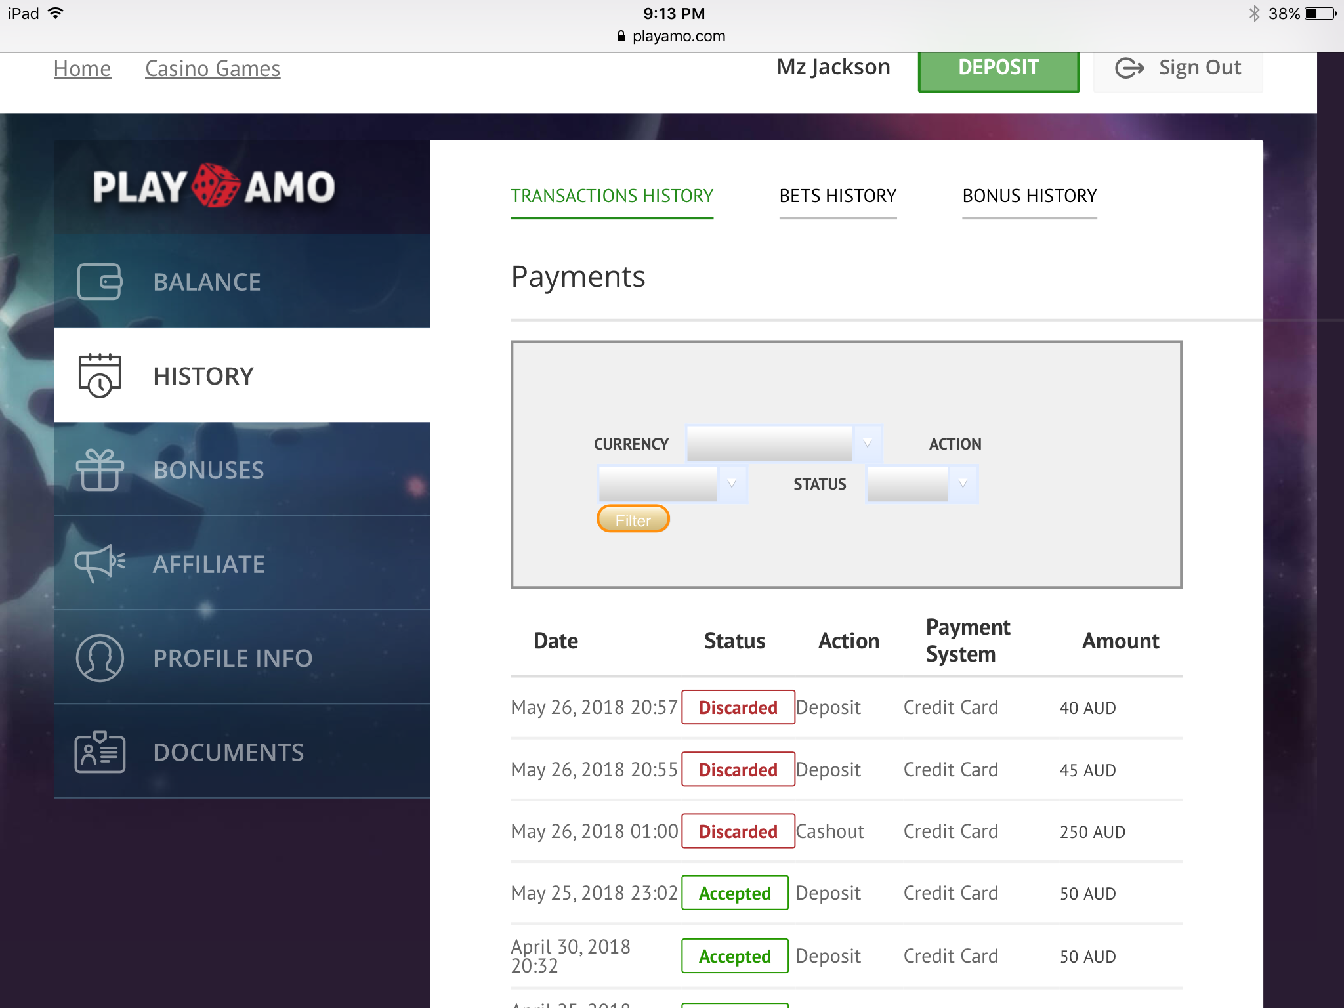Viewport: 1344px width, 1008px height.
Task: Tap the battery indicator icon
Action: click(x=1320, y=14)
